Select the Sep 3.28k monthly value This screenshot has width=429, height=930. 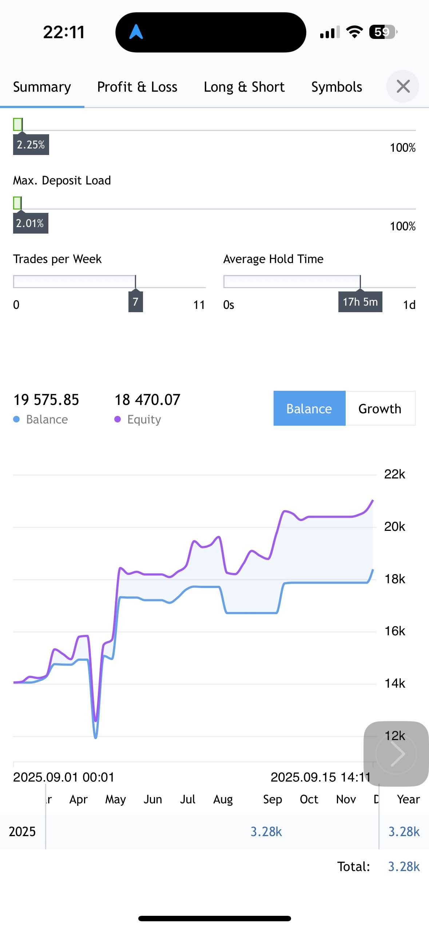pos(266,832)
